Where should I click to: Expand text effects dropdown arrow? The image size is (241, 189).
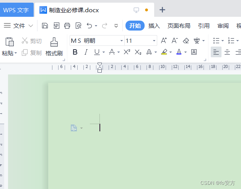156,52
